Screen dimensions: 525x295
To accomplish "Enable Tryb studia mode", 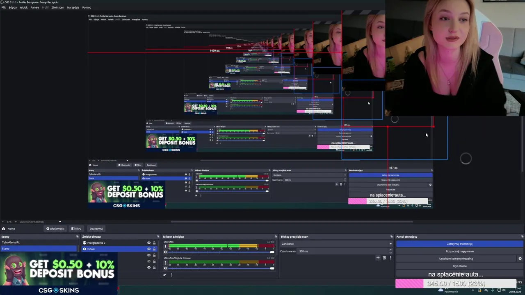I will (x=459, y=266).
